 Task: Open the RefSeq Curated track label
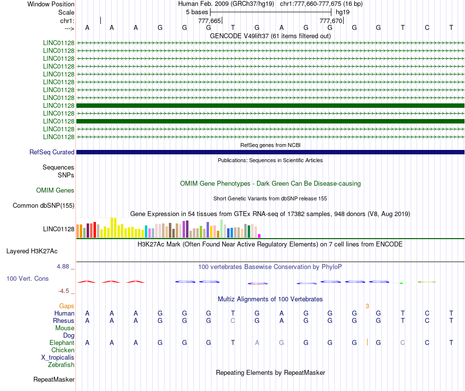pos(52,152)
